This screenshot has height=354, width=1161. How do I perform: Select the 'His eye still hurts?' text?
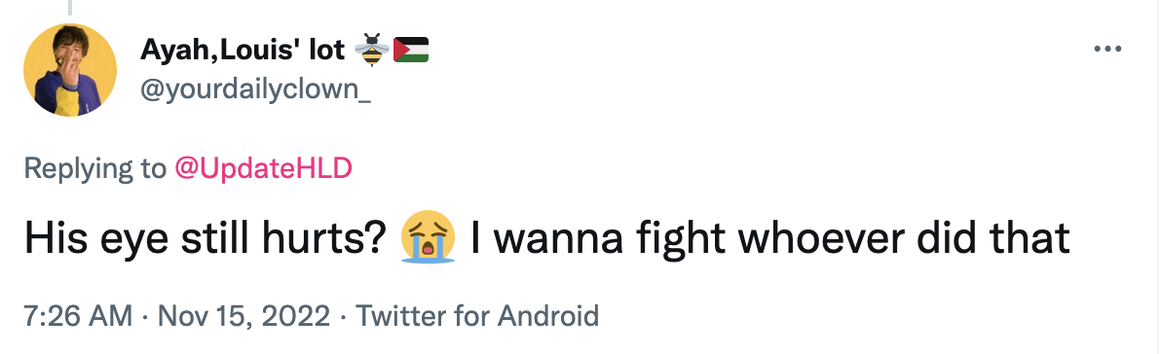[208, 239]
